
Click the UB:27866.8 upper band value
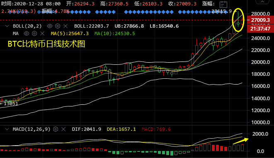(129, 26)
